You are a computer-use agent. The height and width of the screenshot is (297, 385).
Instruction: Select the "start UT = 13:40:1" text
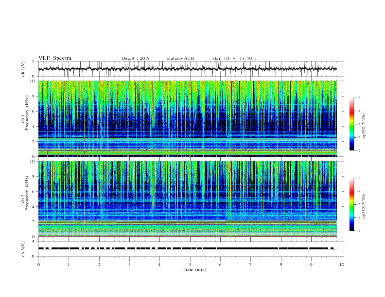(235, 58)
